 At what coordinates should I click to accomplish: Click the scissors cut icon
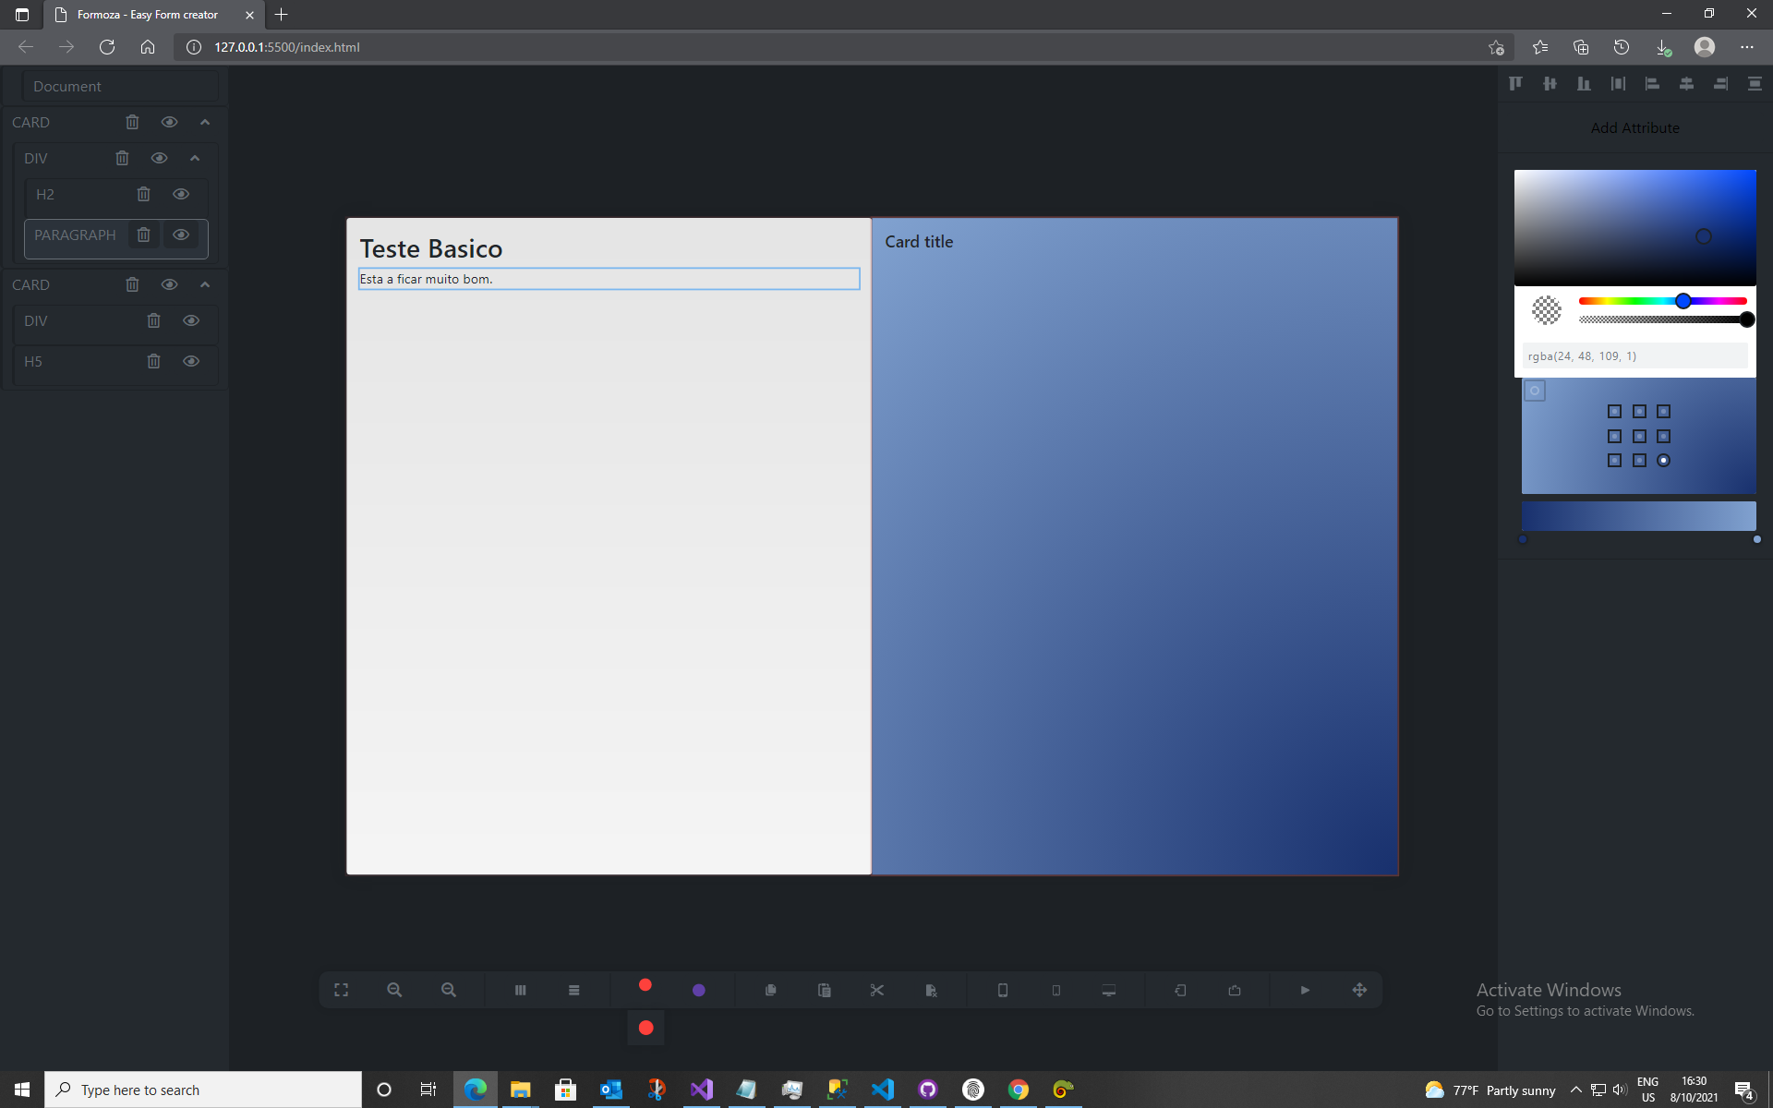point(877,990)
